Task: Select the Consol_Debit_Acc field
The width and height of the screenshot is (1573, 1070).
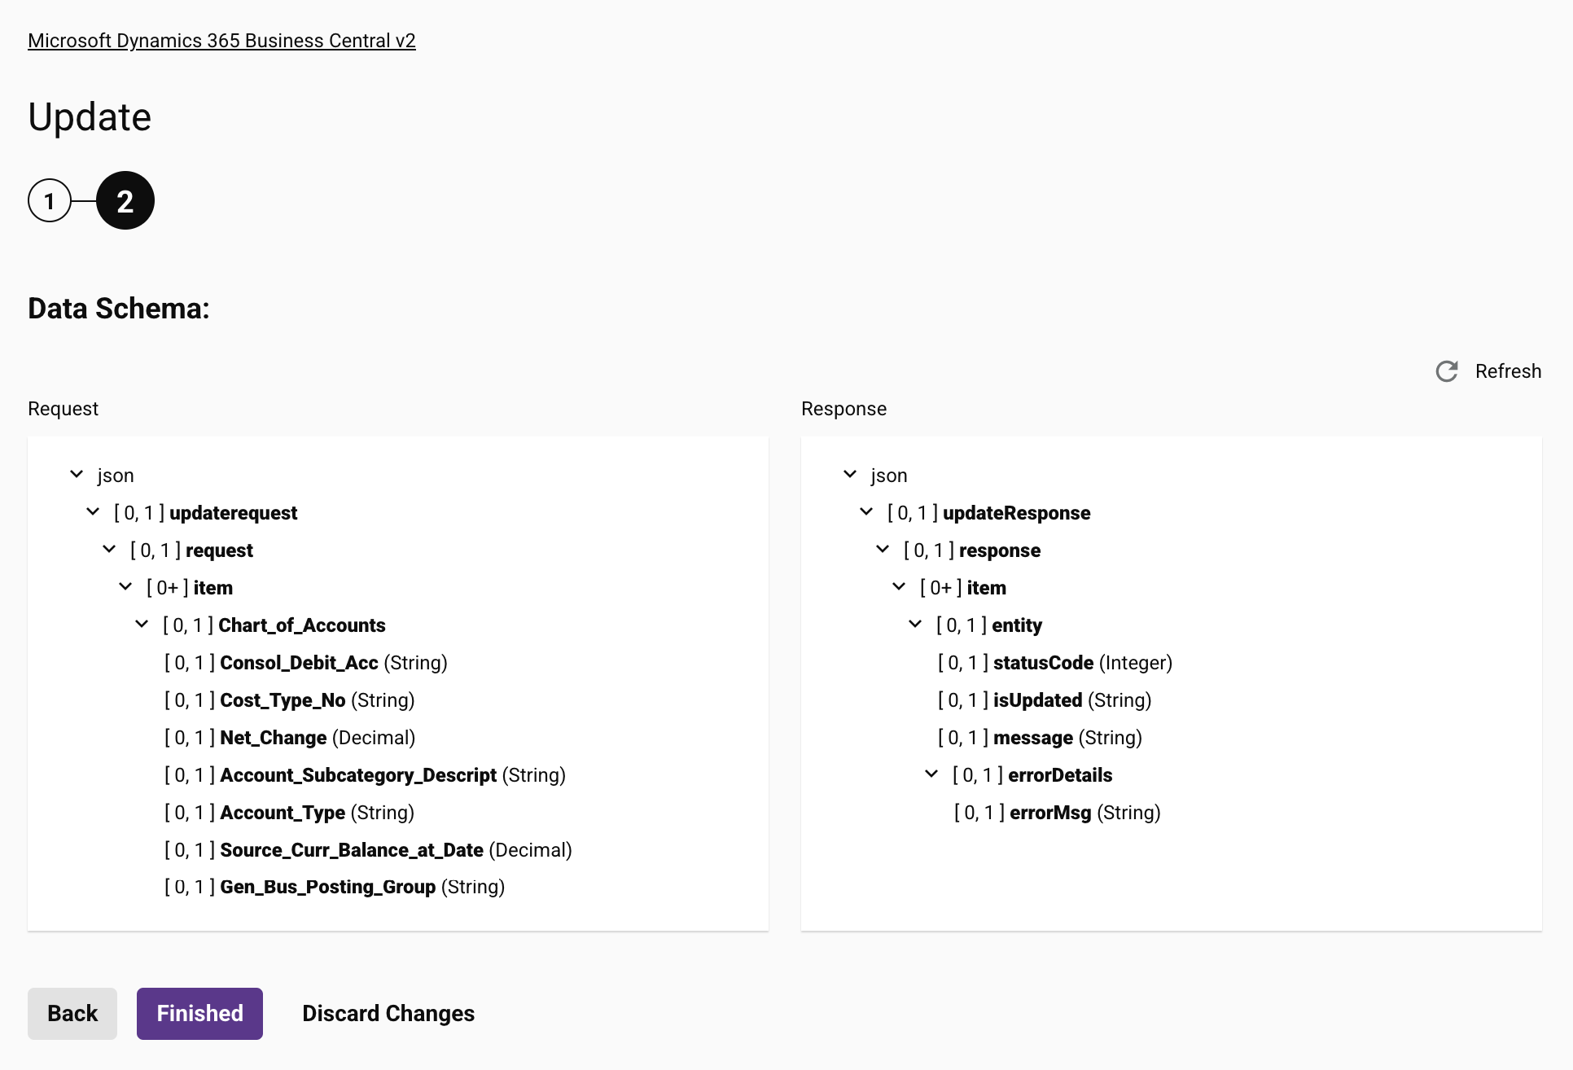Action: [306, 663]
